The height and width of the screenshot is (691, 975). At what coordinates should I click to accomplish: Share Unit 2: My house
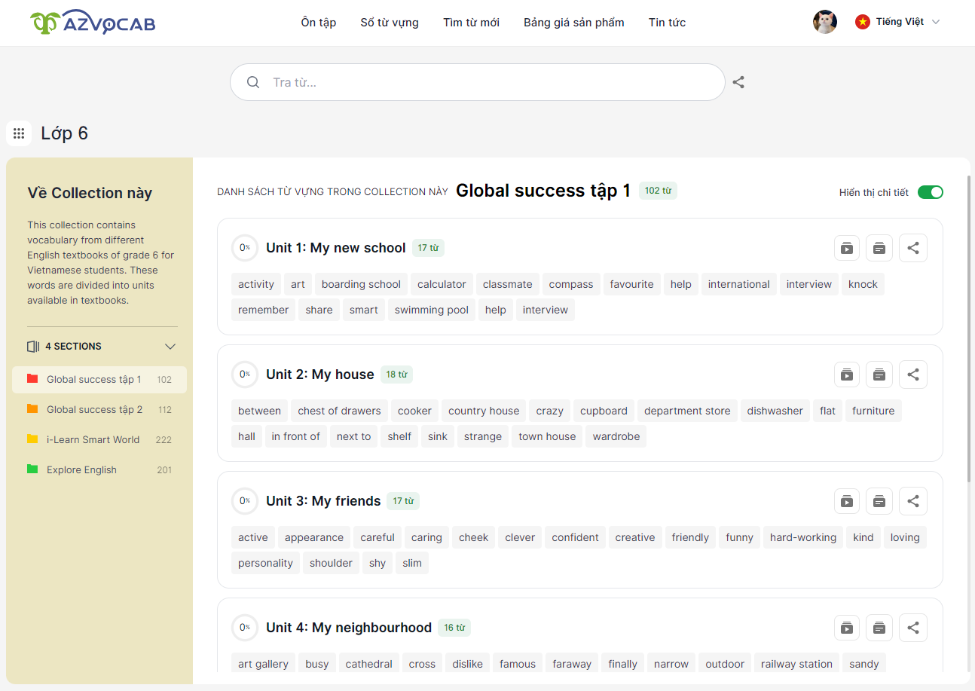[913, 375]
